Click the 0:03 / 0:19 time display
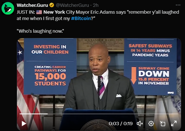The width and height of the screenshot is (185, 131). point(121,124)
